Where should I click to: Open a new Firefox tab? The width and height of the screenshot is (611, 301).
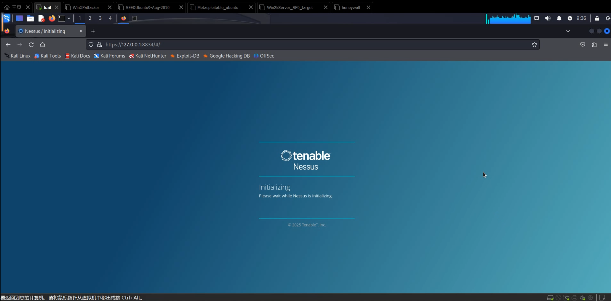93,31
